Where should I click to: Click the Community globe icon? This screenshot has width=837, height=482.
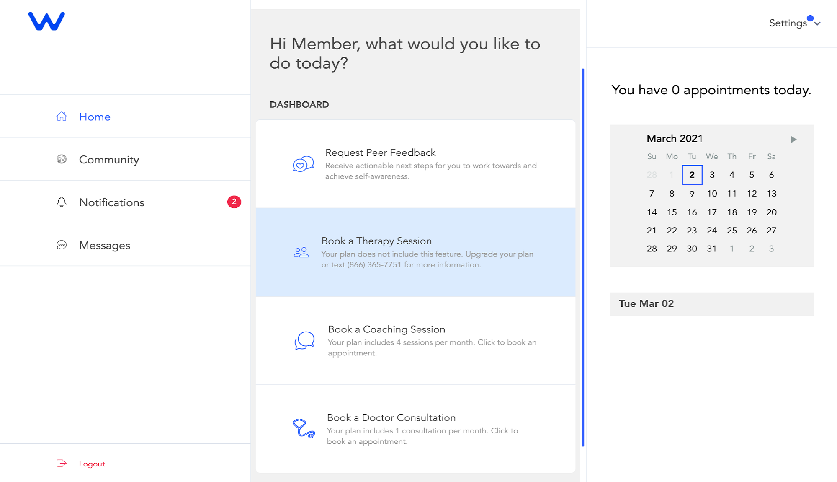pos(62,159)
